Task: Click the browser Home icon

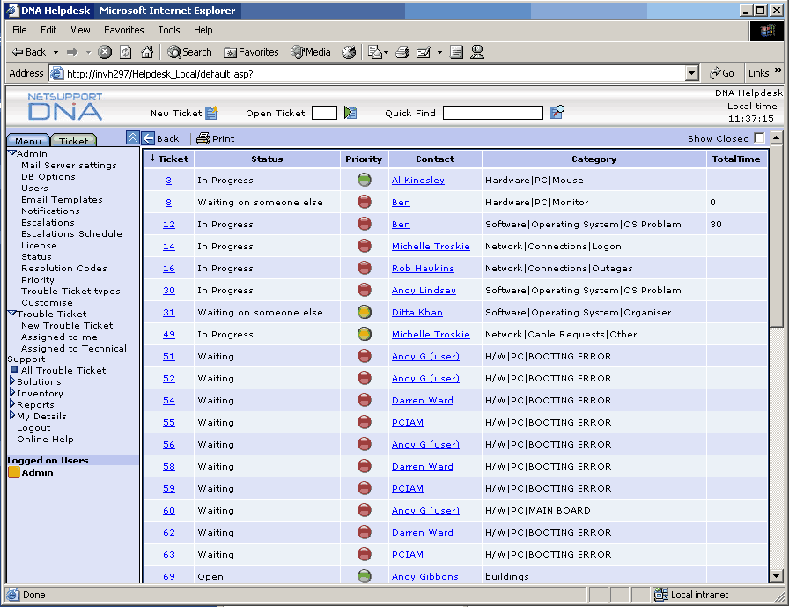Action: point(147,52)
